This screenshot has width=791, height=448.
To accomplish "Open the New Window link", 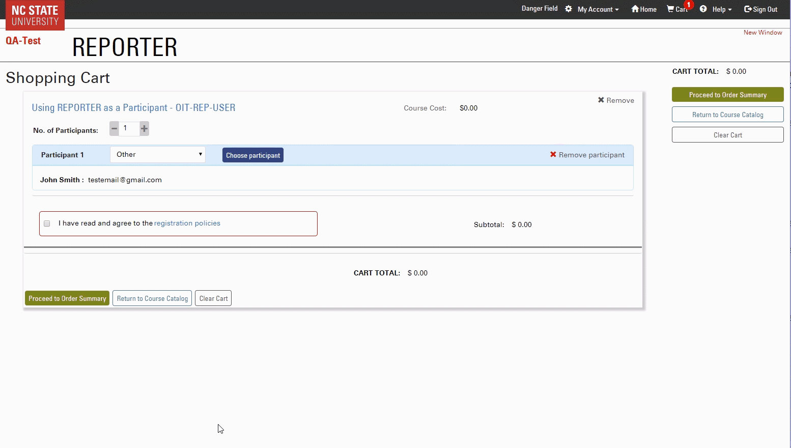I will (762, 33).
